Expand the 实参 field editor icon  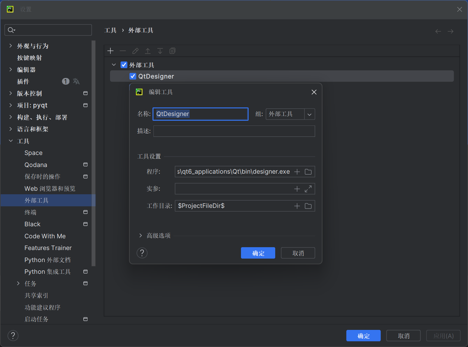[308, 189]
